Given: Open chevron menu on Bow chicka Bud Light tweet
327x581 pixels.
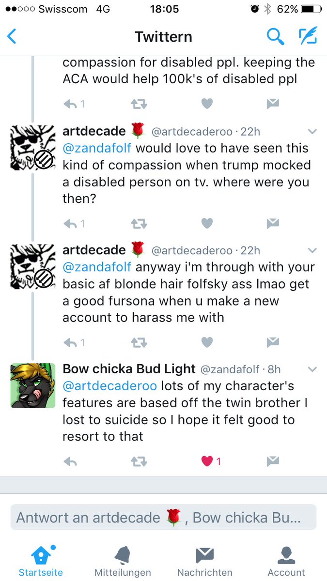Looking at the screenshot, I should tap(312, 370).
